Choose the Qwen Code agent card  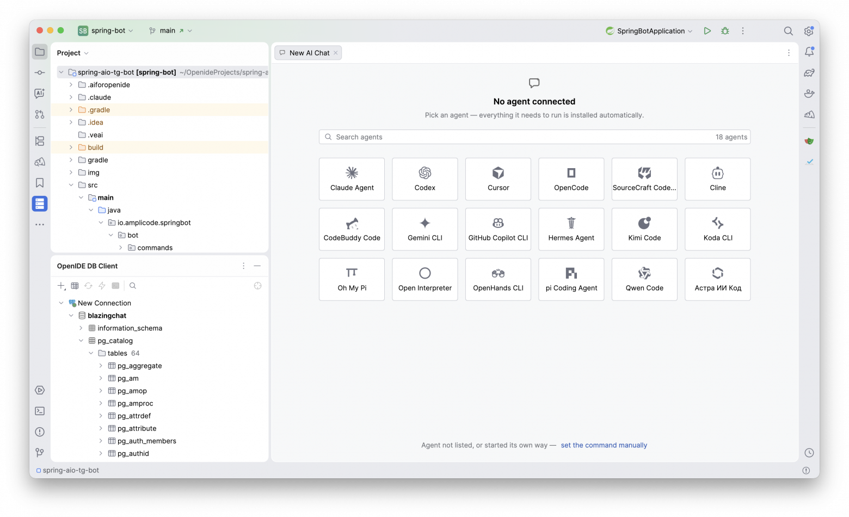(644, 279)
